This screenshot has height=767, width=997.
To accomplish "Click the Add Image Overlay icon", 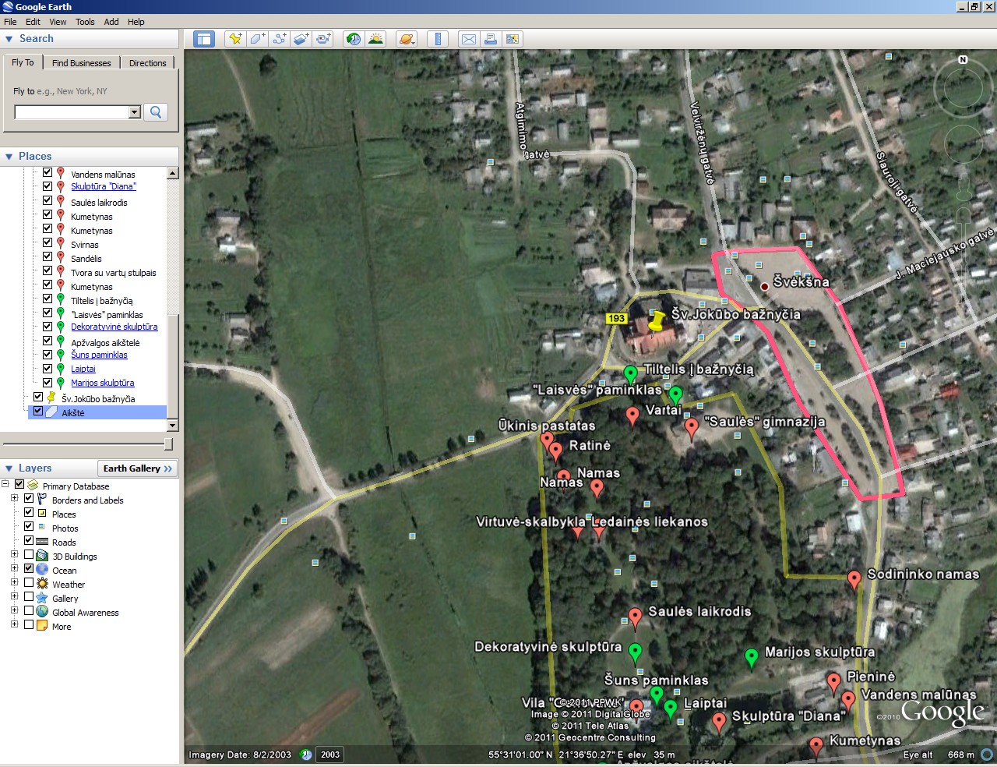I will (301, 39).
